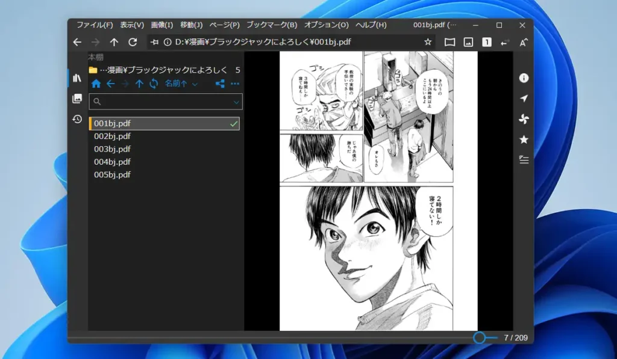This screenshot has width=617, height=359.
Task: Open the 名前 sort order dropdown
Action: (x=181, y=84)
